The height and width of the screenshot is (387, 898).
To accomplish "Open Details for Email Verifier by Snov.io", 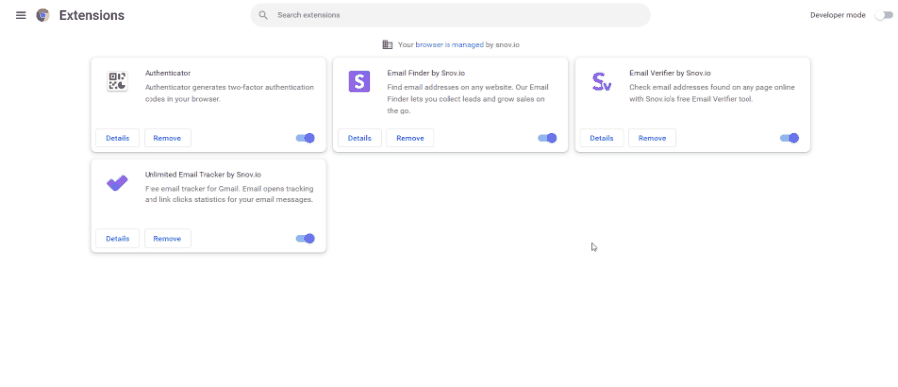I will pyautogui.click(x=601, y=138).
